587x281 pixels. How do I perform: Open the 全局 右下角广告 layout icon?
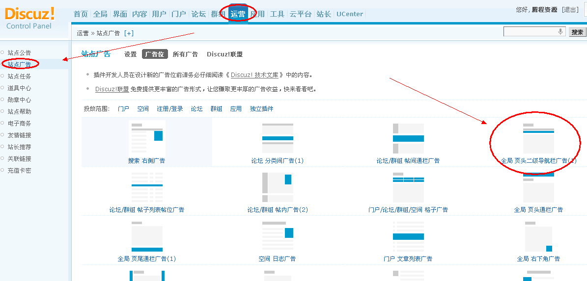click(x=538, y=236)
